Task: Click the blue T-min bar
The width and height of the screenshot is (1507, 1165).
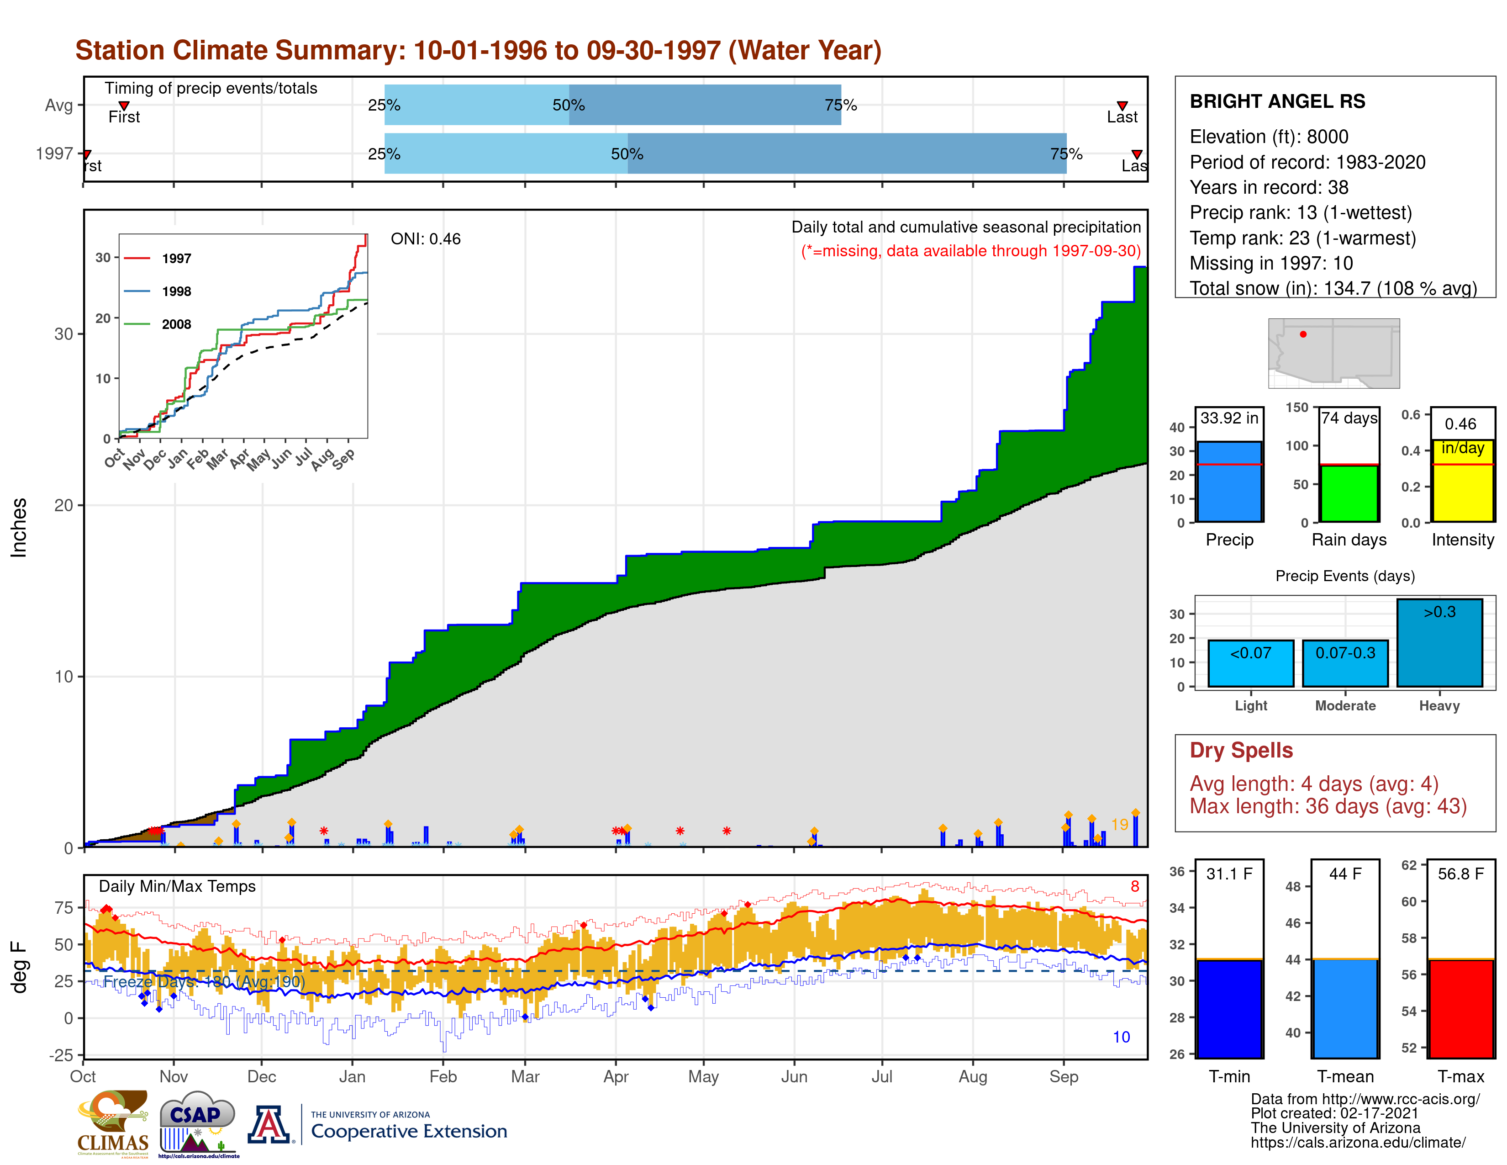Action: point(1229,1008)
